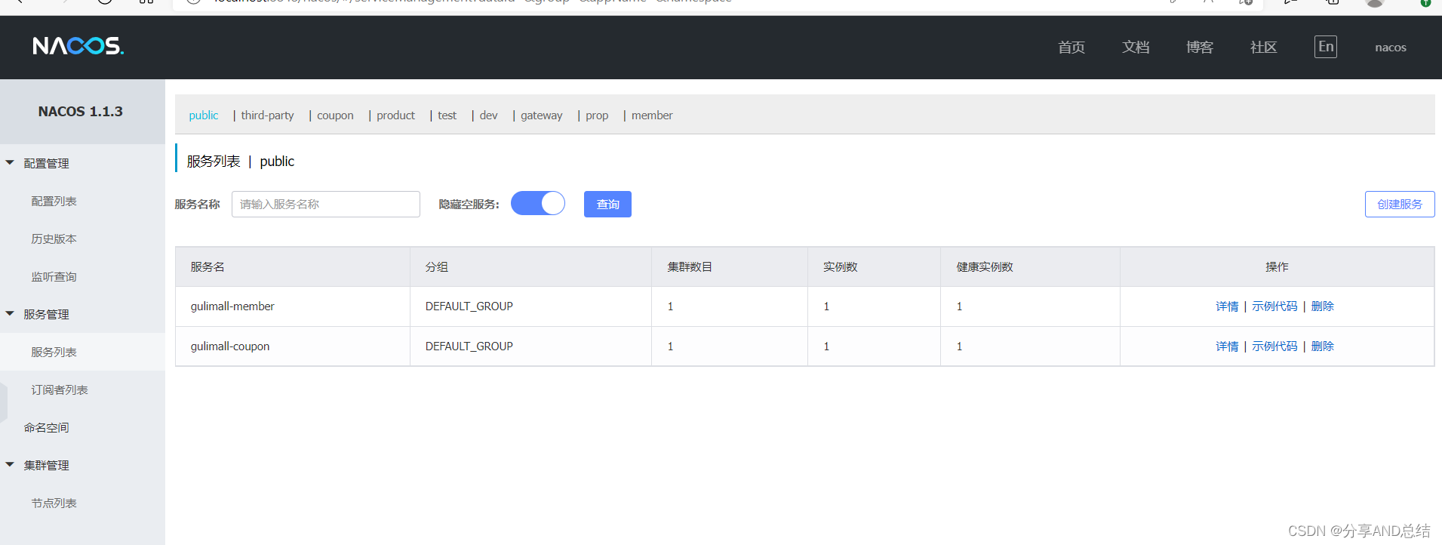Screen dimensions: 1442x545
Task: Collapse the 配置管理 menu arrow
Action: (x=10, y=162)
